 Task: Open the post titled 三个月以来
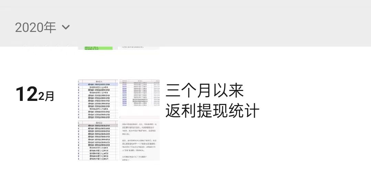coord(205,91)
